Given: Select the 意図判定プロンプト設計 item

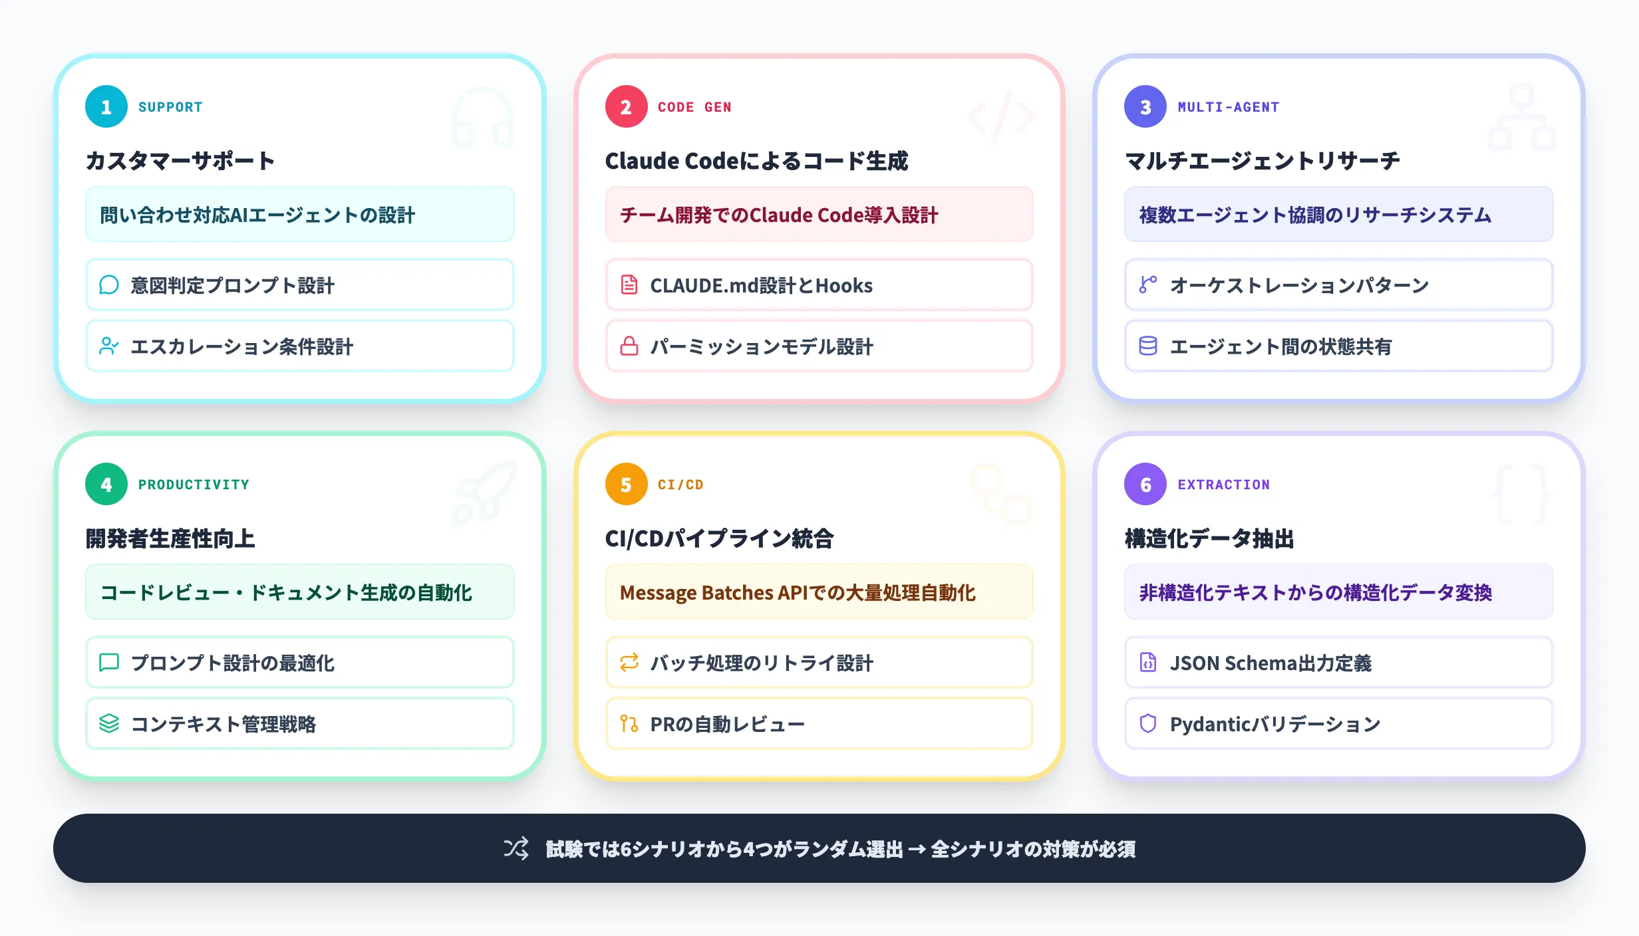Looking at the screenshot, I should click(300, 285).
